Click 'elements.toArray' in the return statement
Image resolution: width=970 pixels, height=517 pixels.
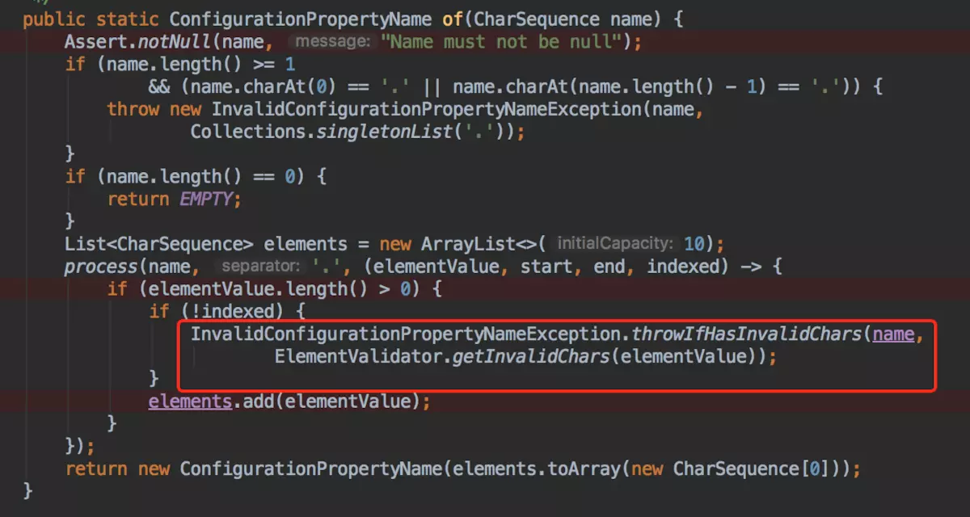point(536,469)
